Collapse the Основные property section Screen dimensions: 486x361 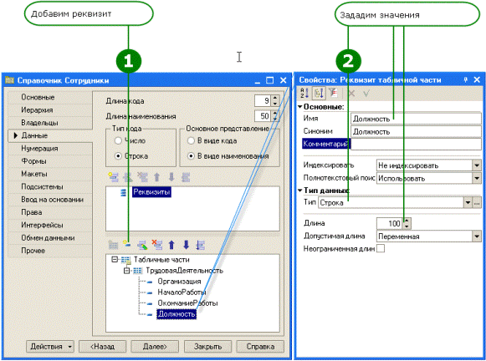pyautogui.click(x=300, y=106)
